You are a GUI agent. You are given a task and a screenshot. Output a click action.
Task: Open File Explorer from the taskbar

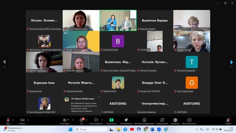click(x=118, y=129)
